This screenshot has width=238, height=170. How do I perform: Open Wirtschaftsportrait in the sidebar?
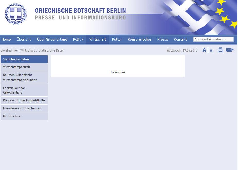[x=16, y=67]
